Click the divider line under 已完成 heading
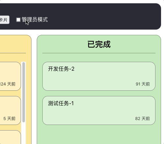Viewport: 164px width, 144px height. point(99,53)
